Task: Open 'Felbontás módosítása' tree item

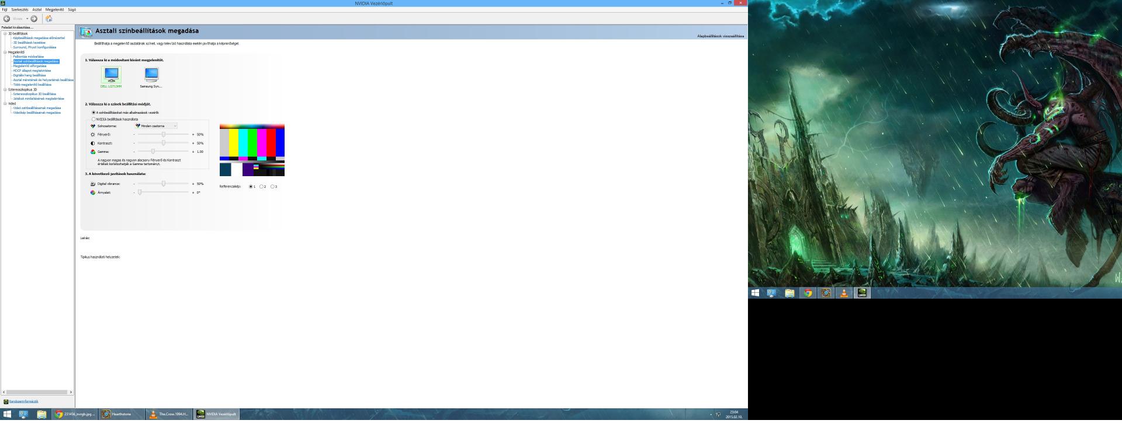Action: (x=29, y=57)
